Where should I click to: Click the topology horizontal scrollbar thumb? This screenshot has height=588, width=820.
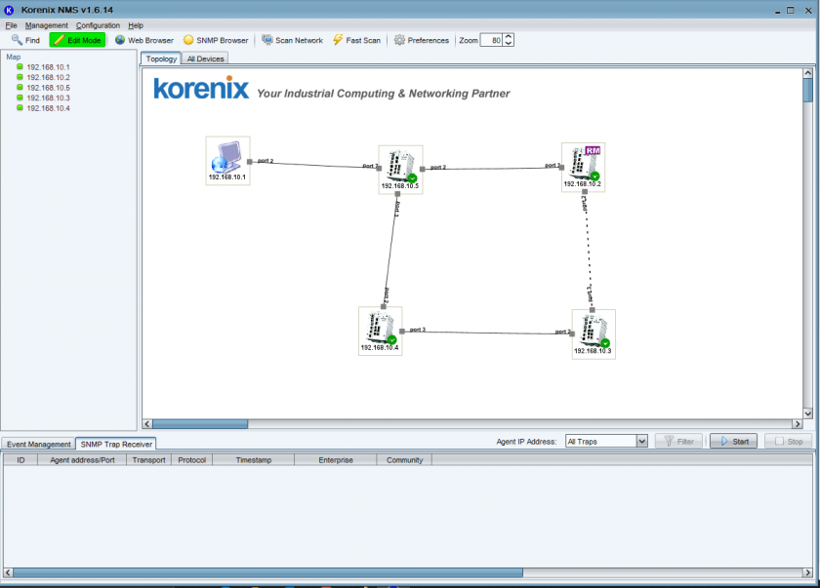[200, 424]
